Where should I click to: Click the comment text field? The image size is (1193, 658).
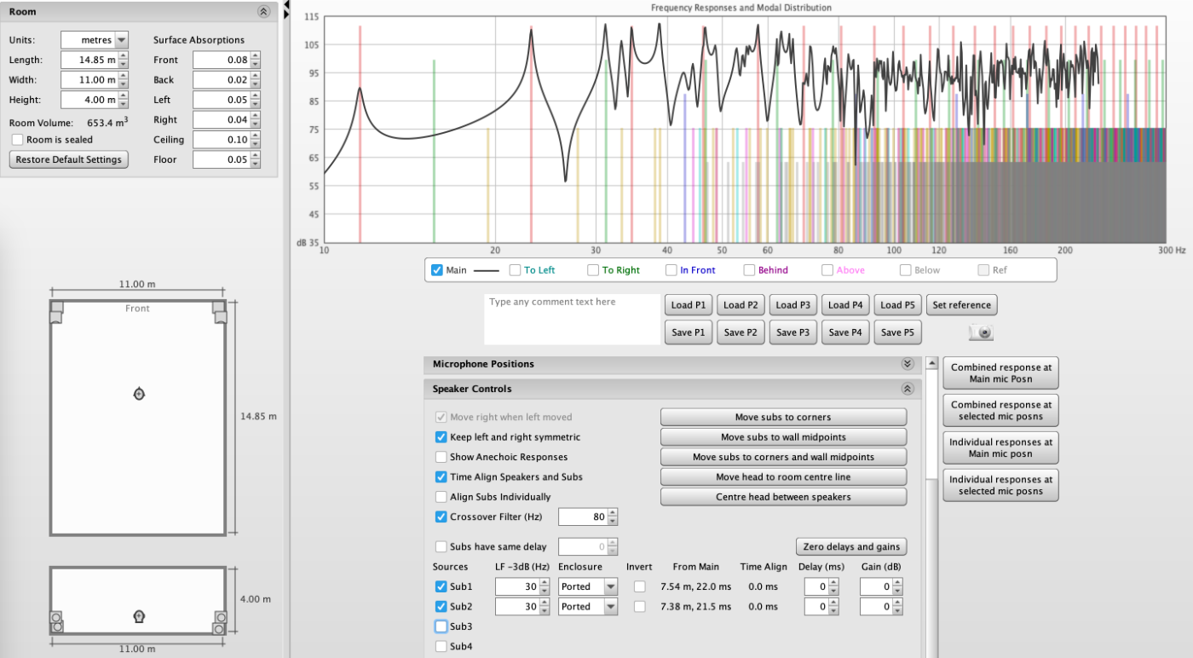pos(570,319)
